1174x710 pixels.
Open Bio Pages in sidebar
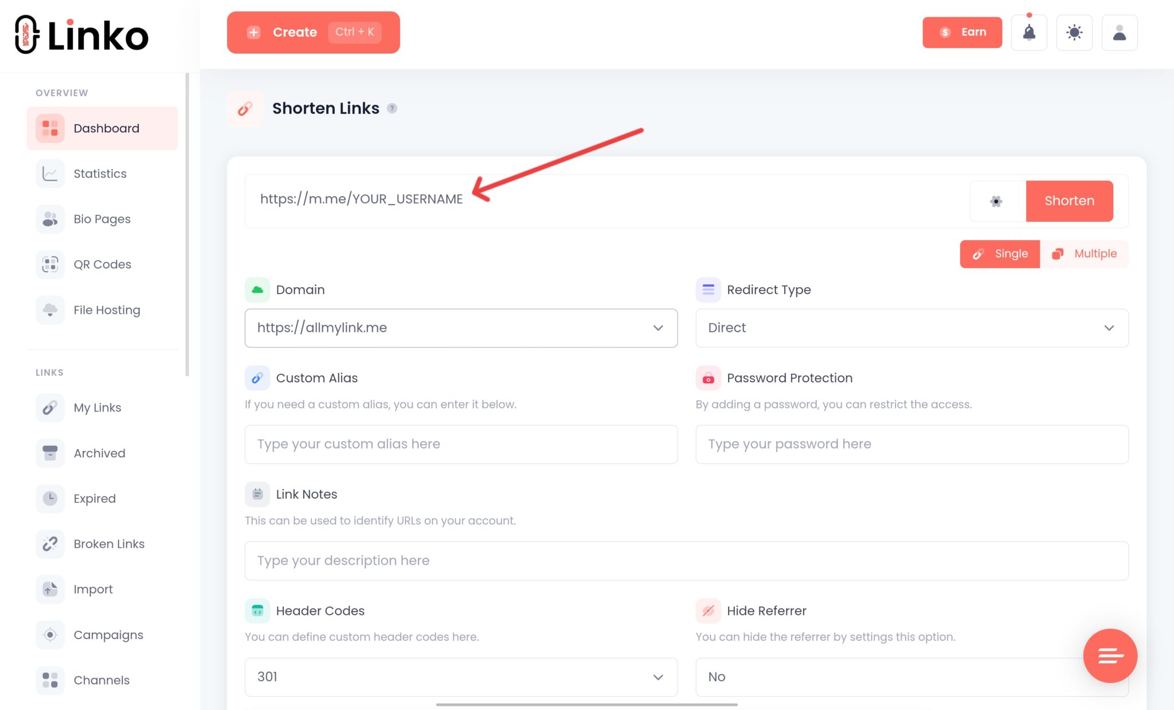click(x=103, y=219)
